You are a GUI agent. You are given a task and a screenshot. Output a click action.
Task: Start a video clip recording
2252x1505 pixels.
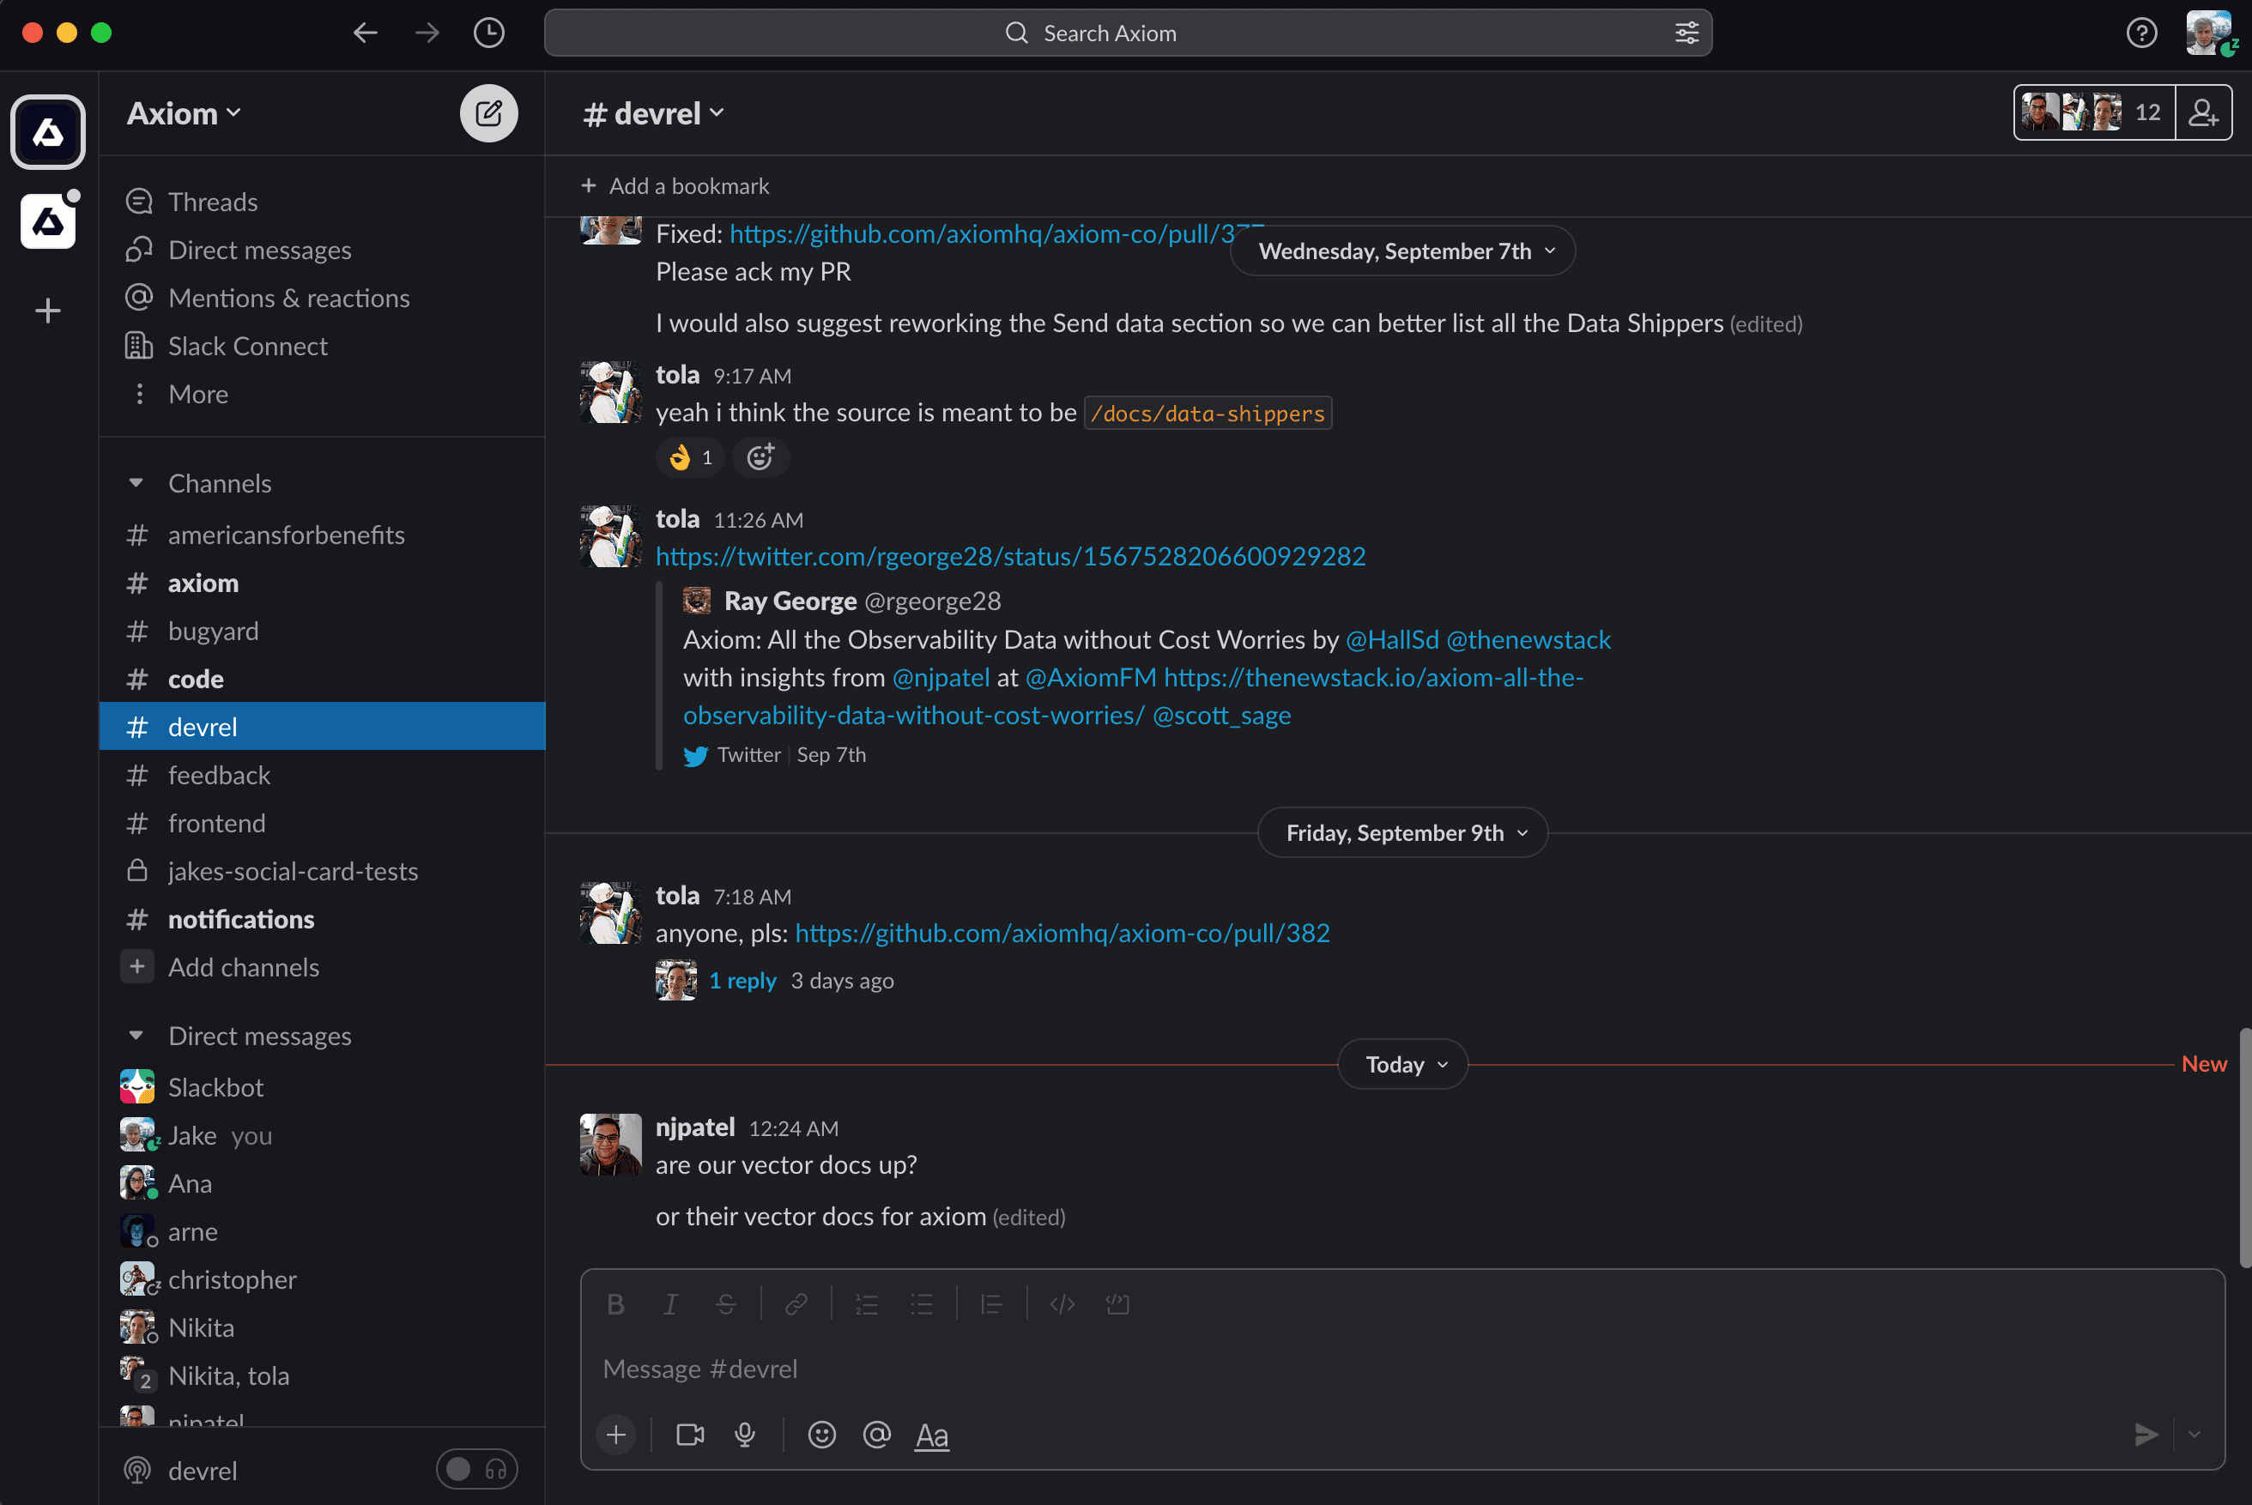689,1435
